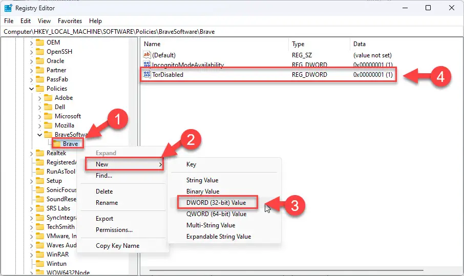Expand the Dell tree node
464x276 pixels.
[x=39, y=107]
